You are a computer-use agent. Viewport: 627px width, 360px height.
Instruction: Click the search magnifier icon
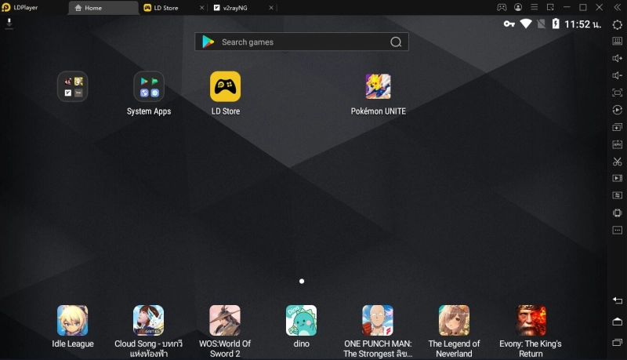click(396, 42)
